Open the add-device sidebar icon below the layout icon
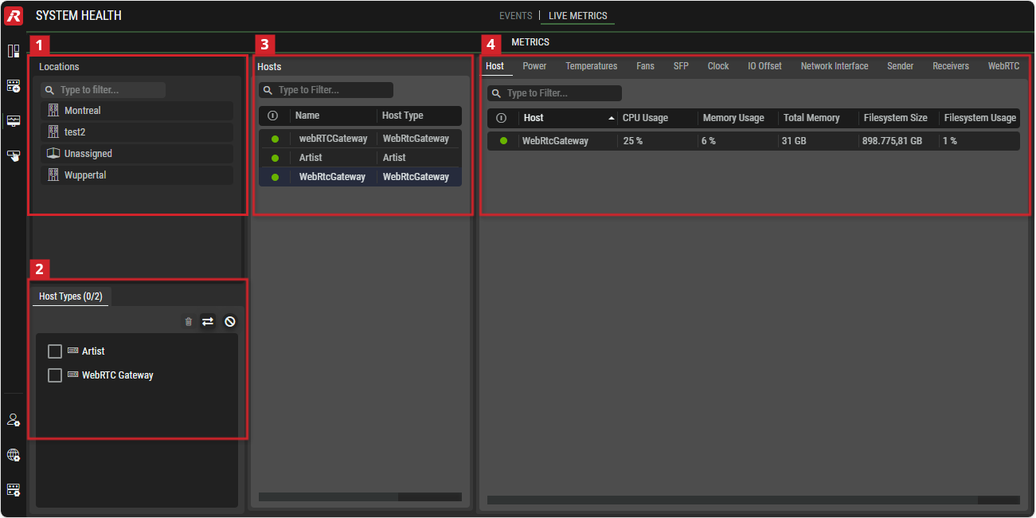This screenshot has width=1036, height=518. (14, 85)
